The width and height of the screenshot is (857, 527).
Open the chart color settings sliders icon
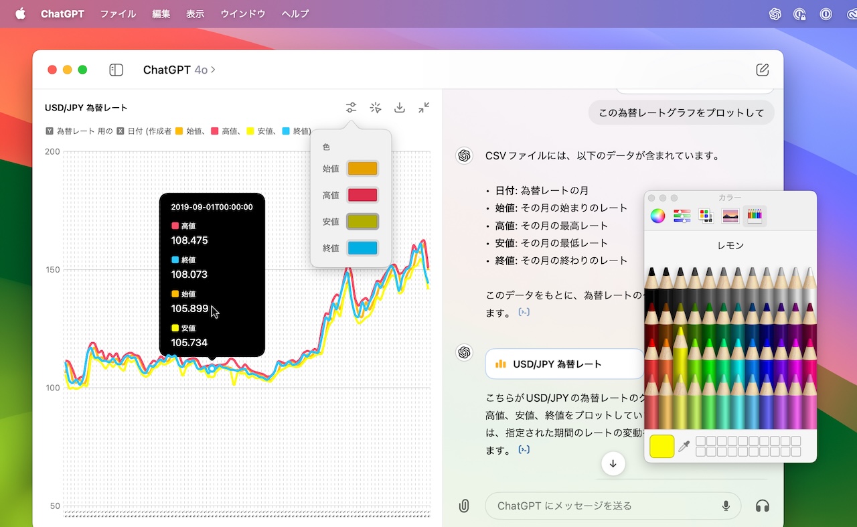[351, 107]
